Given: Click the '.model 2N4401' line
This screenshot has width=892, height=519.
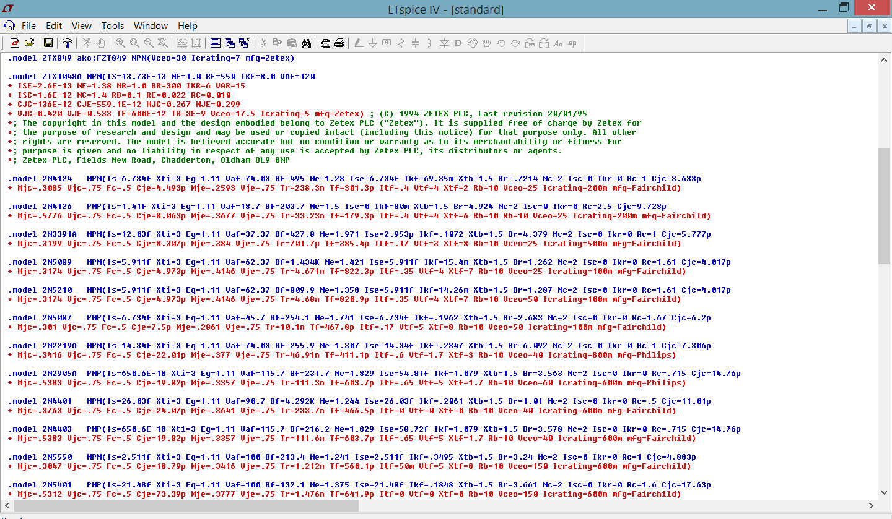Looking at the screenshot, I should (360, 401).
